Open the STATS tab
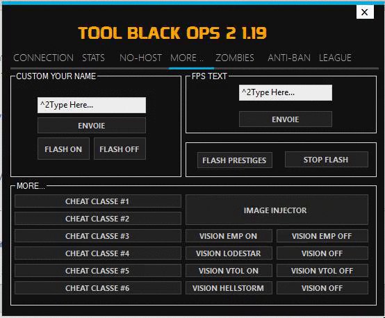The height and width of the screenshot is (318, 385). [93, 58]
